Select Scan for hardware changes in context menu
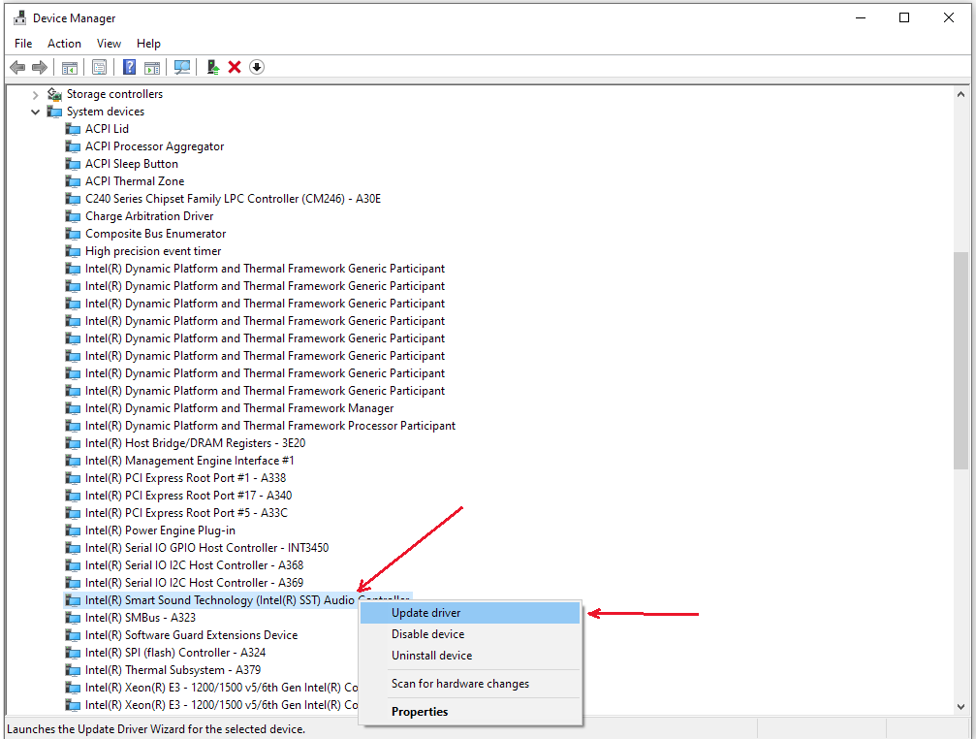 tap(470, 684)
